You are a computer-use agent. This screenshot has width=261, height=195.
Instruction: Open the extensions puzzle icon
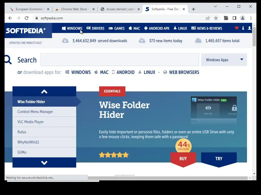(226, 18)
